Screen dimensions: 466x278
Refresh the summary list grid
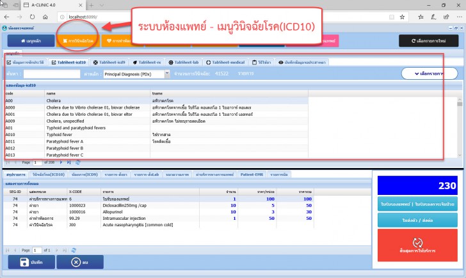pyautogui.click(x=74, y=250)
